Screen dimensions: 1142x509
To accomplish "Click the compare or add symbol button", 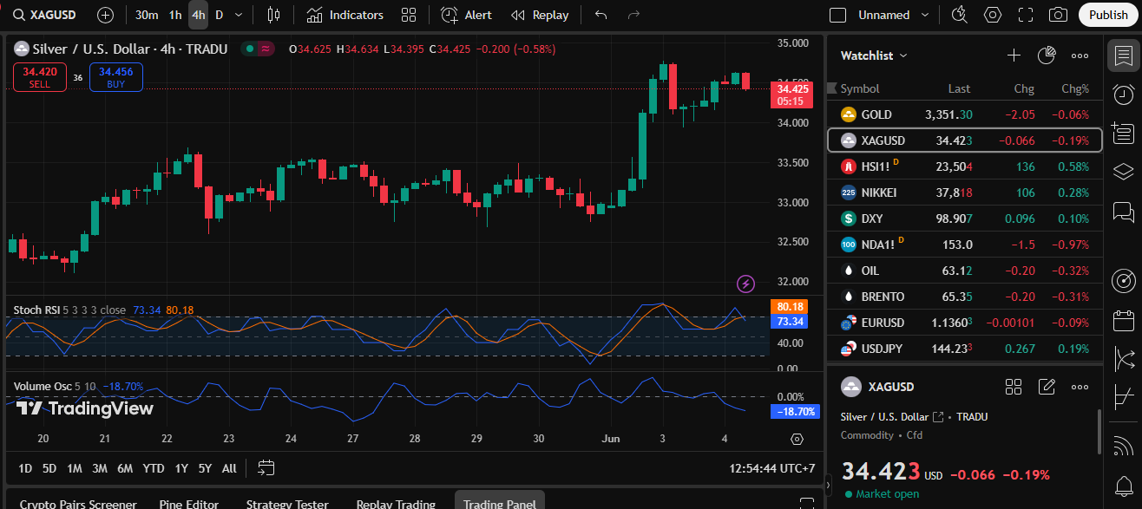I will tap(105, 15).
